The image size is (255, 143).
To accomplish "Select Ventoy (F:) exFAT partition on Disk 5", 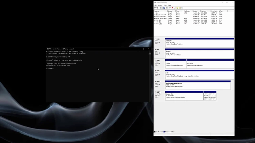I will [184, 96].
